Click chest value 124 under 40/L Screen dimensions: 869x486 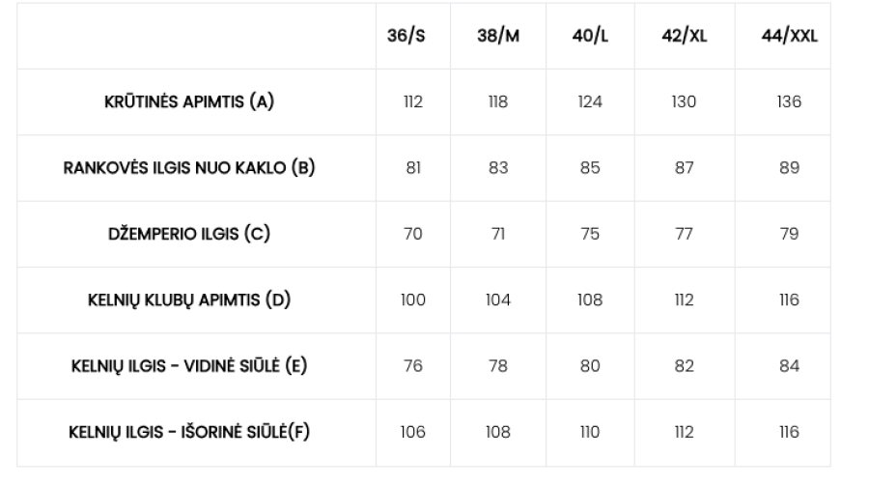[x=589, y=101]
